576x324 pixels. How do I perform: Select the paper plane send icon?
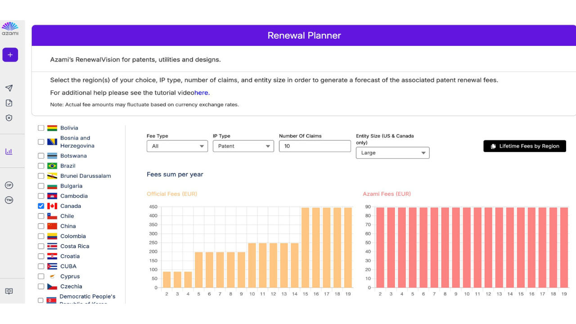[x=9, y=88]
